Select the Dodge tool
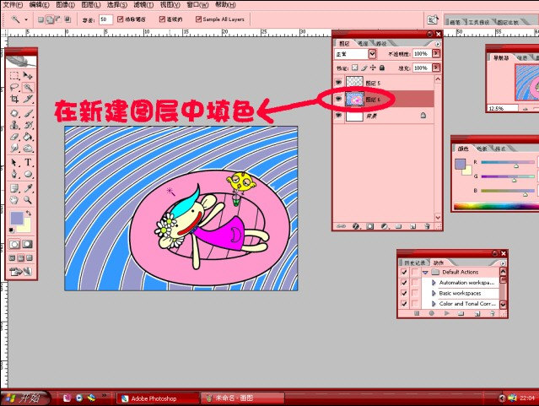Viewport: 539px width, 406px height. [28, 149]
